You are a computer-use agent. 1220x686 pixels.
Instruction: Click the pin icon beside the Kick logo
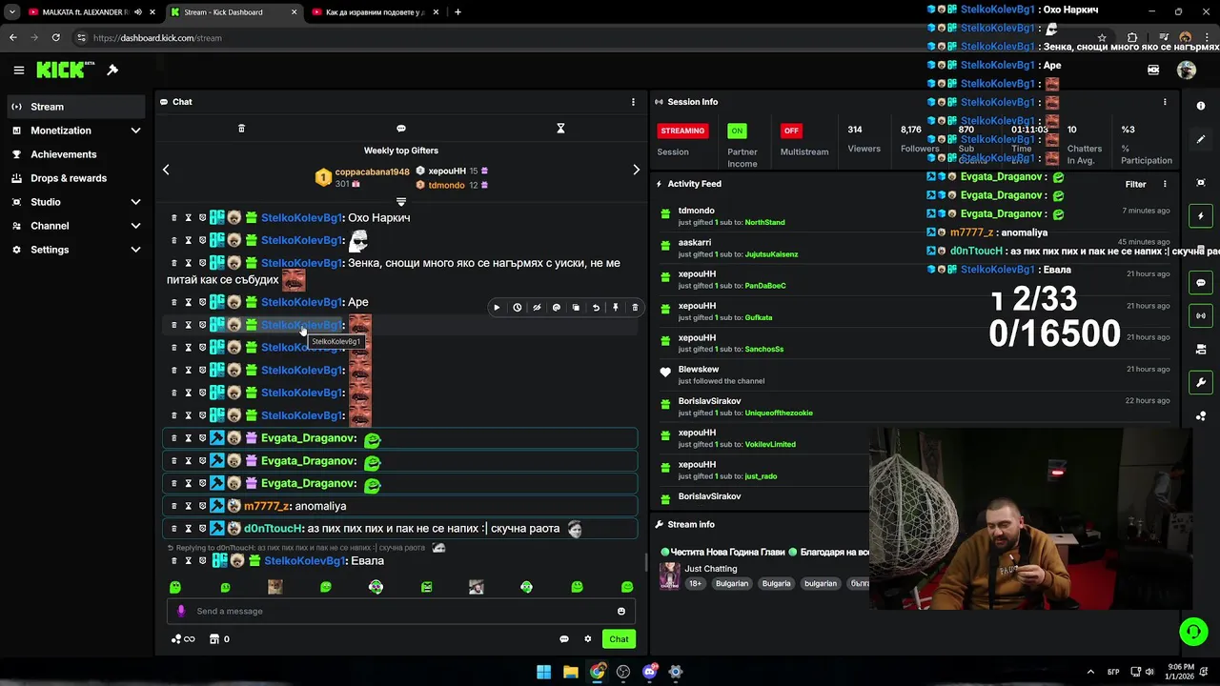pyautogui.click(x=112, y=70)
